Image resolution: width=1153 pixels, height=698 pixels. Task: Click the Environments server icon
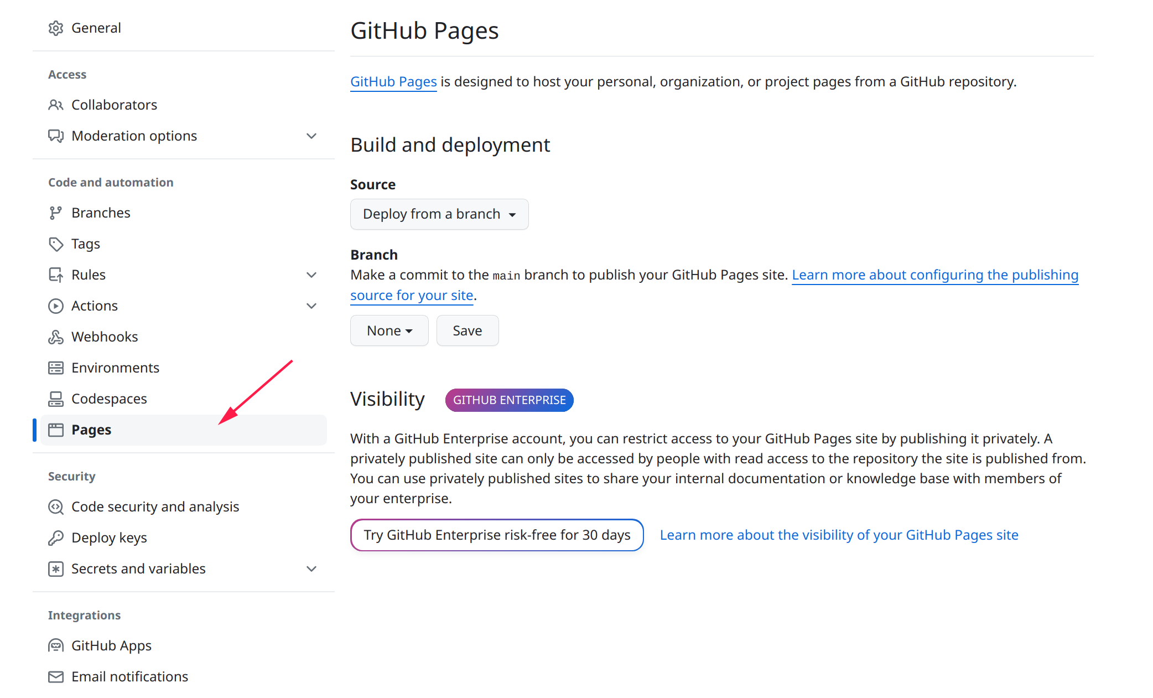(x=56, y=368)
